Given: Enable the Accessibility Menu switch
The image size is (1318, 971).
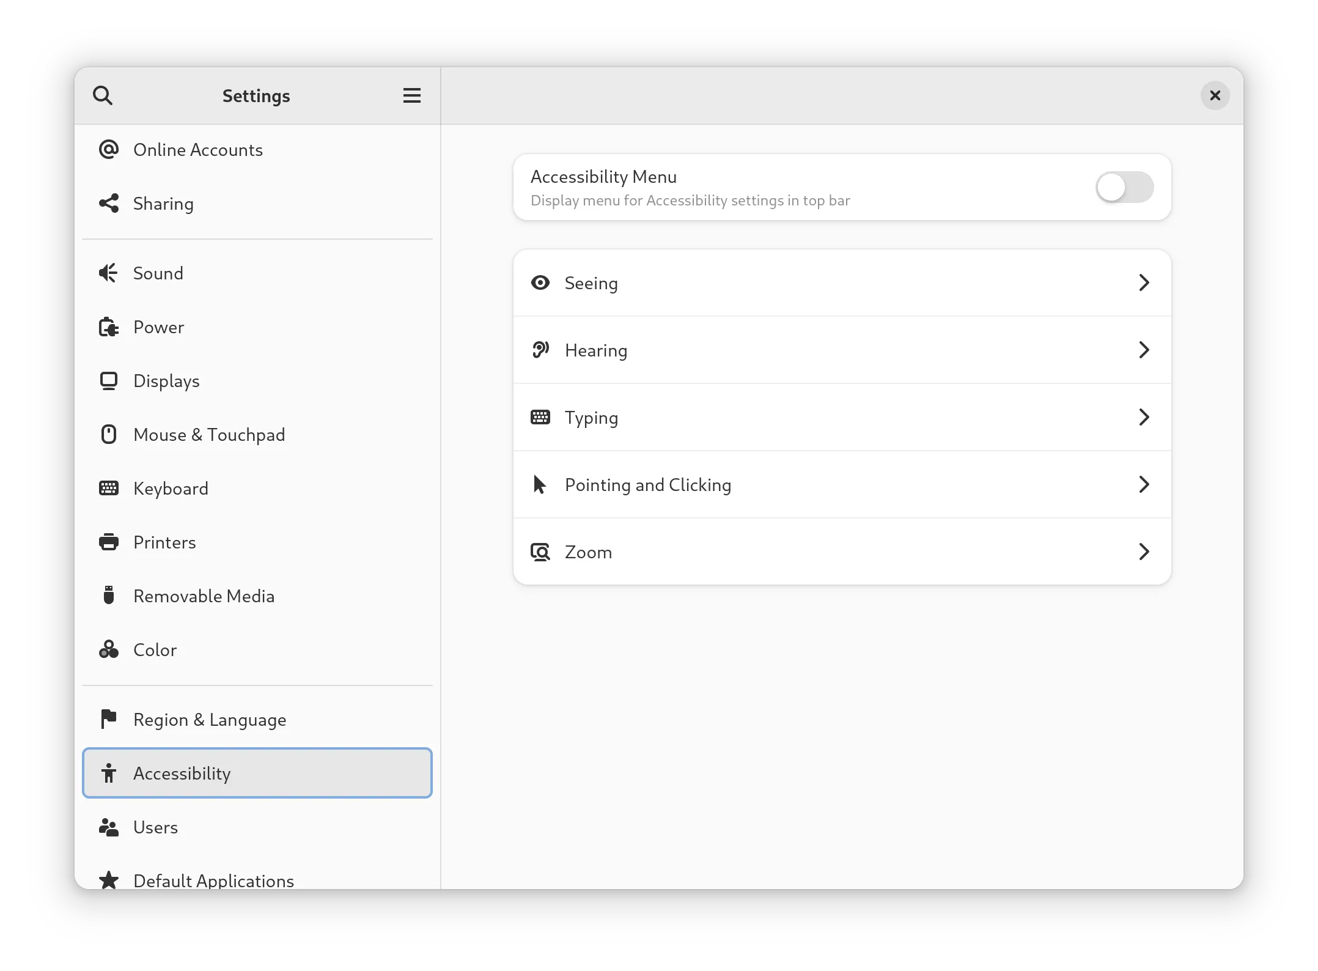Looking at the screenshot, I should pos(1124,187).
